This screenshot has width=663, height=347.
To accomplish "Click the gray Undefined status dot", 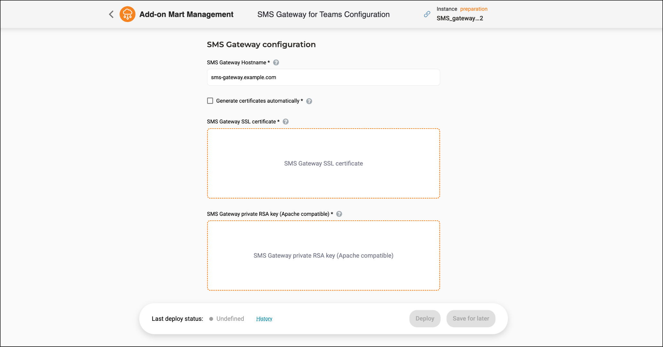I will tap(211, 319).
